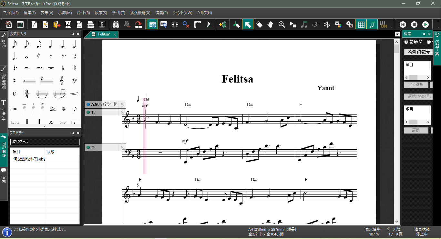The image size is (441, 239).
Task: Expand the favorites palette bottom arrow
Action: 45,126
